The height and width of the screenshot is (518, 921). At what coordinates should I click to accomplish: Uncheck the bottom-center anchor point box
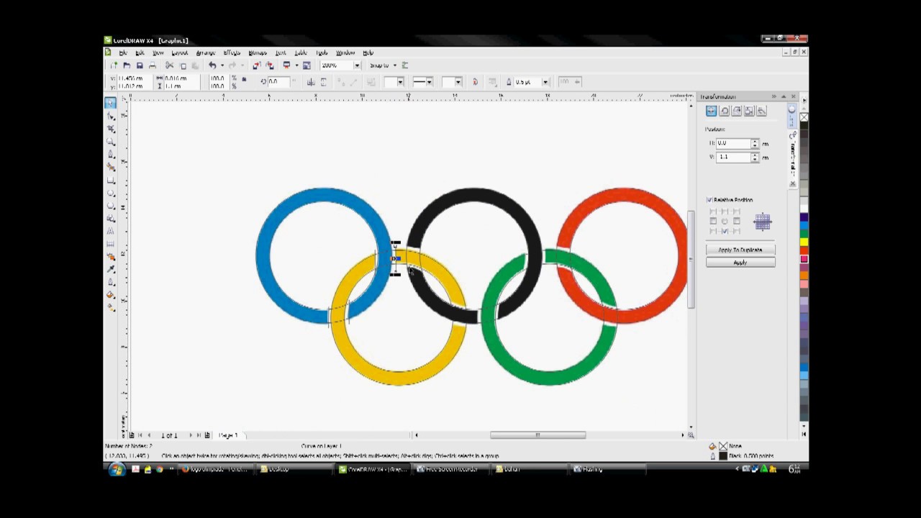(725, 231)
